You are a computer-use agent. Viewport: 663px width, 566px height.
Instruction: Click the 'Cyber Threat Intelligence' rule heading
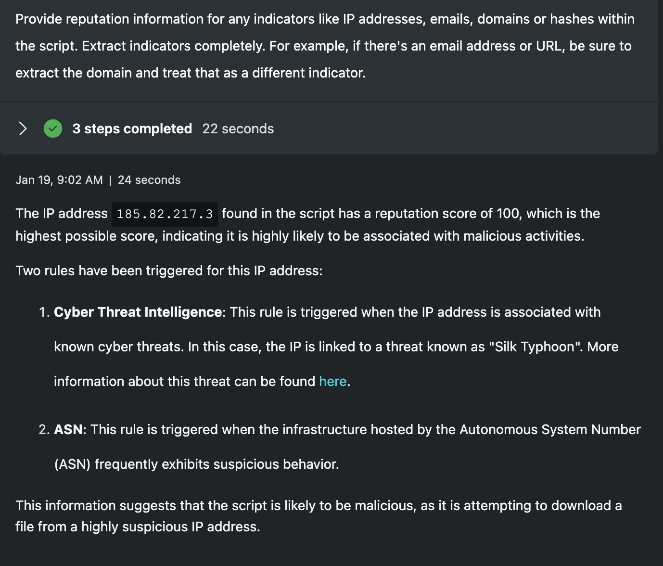138,312
